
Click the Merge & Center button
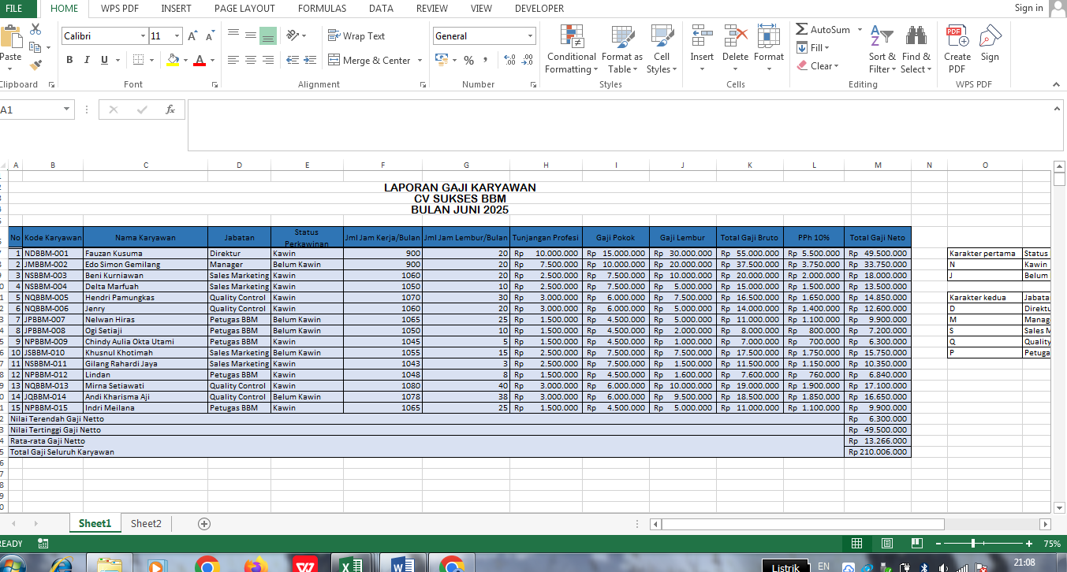pyautogui.click(x=370, y=61)
